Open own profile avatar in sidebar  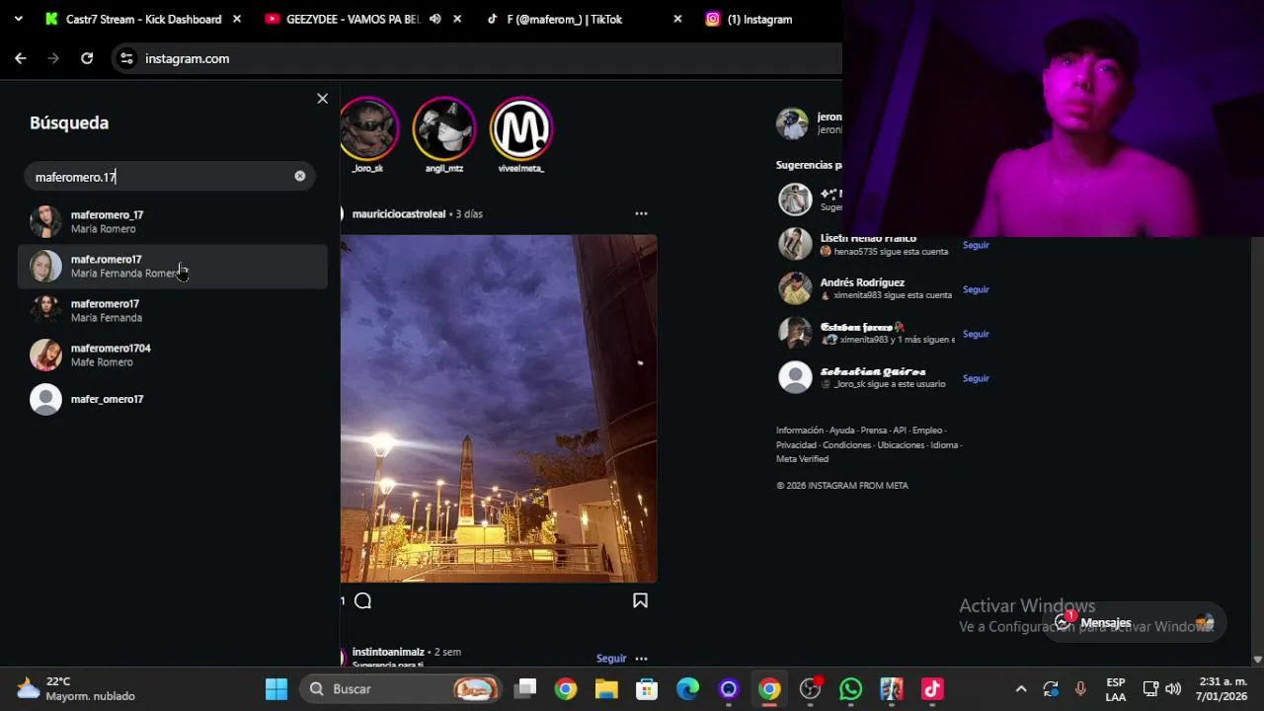tap(792, 123)
